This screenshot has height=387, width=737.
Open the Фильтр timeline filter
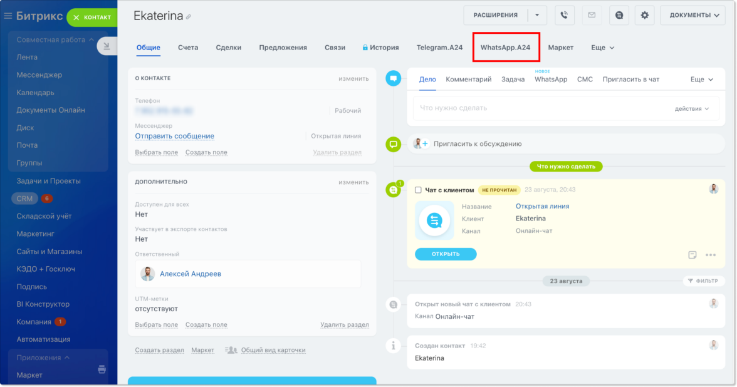pyautogui.click(x=704, y=281)
